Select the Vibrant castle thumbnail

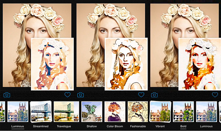point(160,112)
